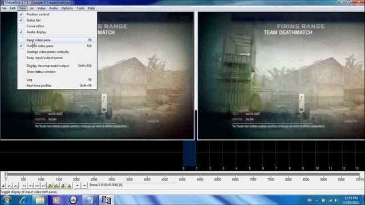Image resolution: width=365 pixels, height=205 pixels.
Task: Launch Internet Explorer from the taskbar
Action: (x=23, y=200)
